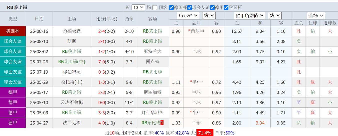This screenshot has width=338, height=136.
Task: Open the 2-4 score for 桑德豪森 match
Action: click(102, 31)
